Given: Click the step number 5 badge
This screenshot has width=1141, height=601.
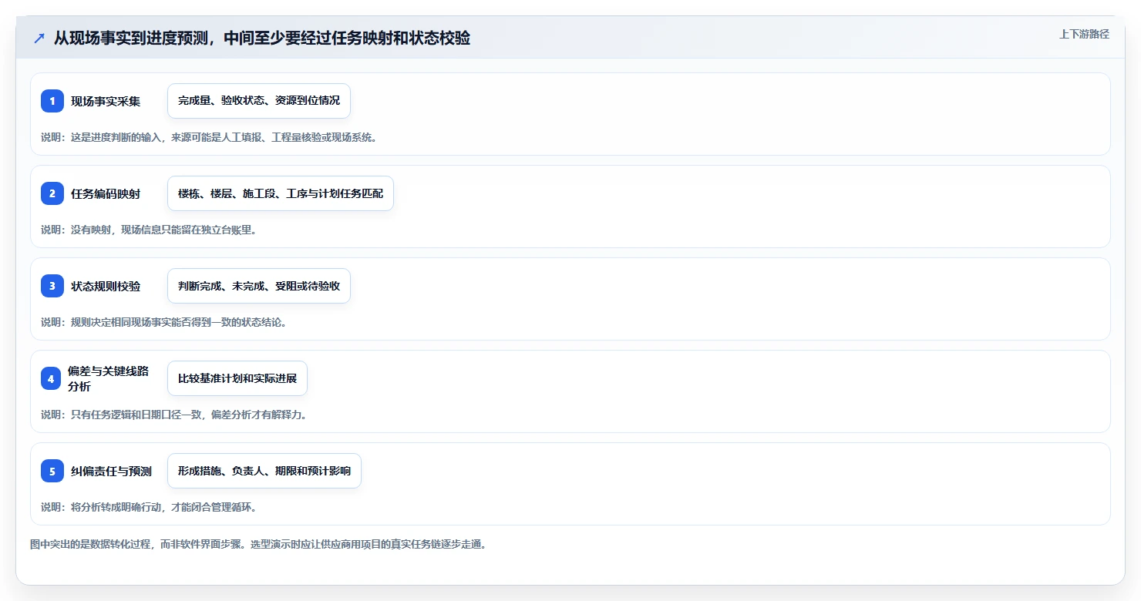Looking at the screenshot, I should [x=52, y=471].
